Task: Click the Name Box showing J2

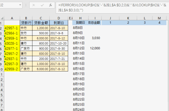Action: click(8, 5)
